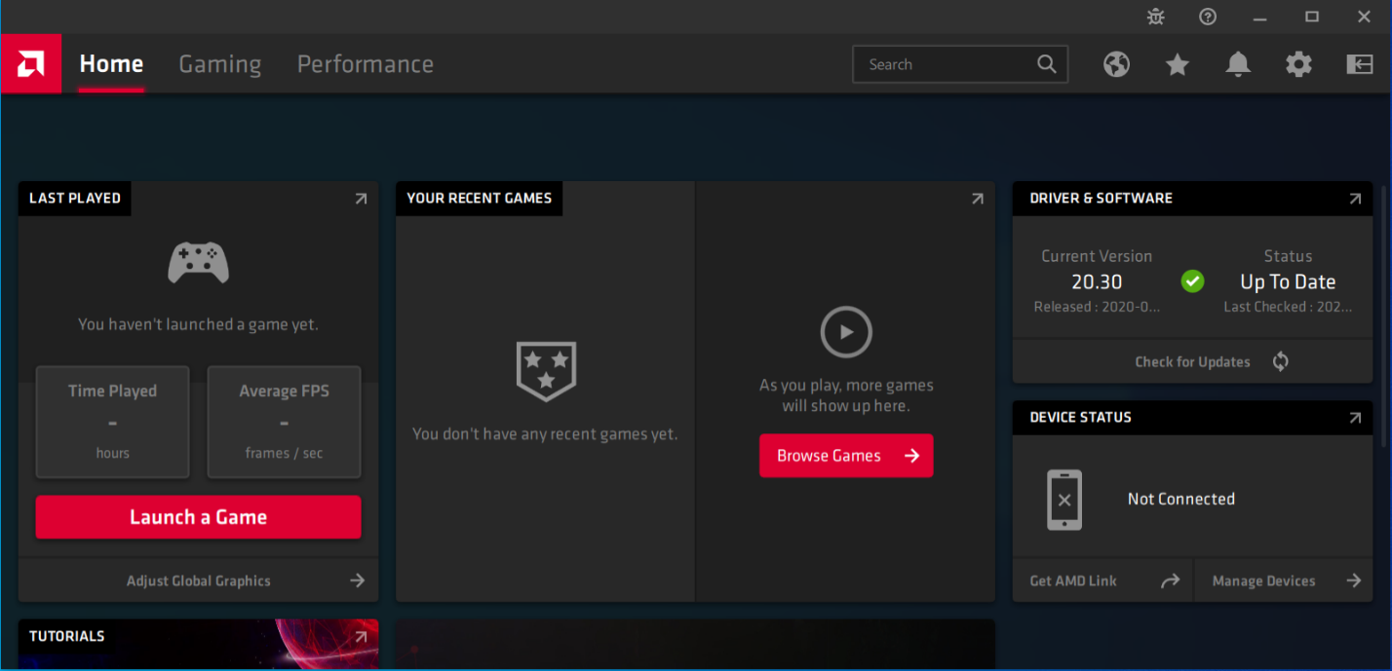The height and width of the screenshot is (671, 1392).
Task: Open the web browser globe icon
Action: pyautogui.click(x=1116, y=64)
